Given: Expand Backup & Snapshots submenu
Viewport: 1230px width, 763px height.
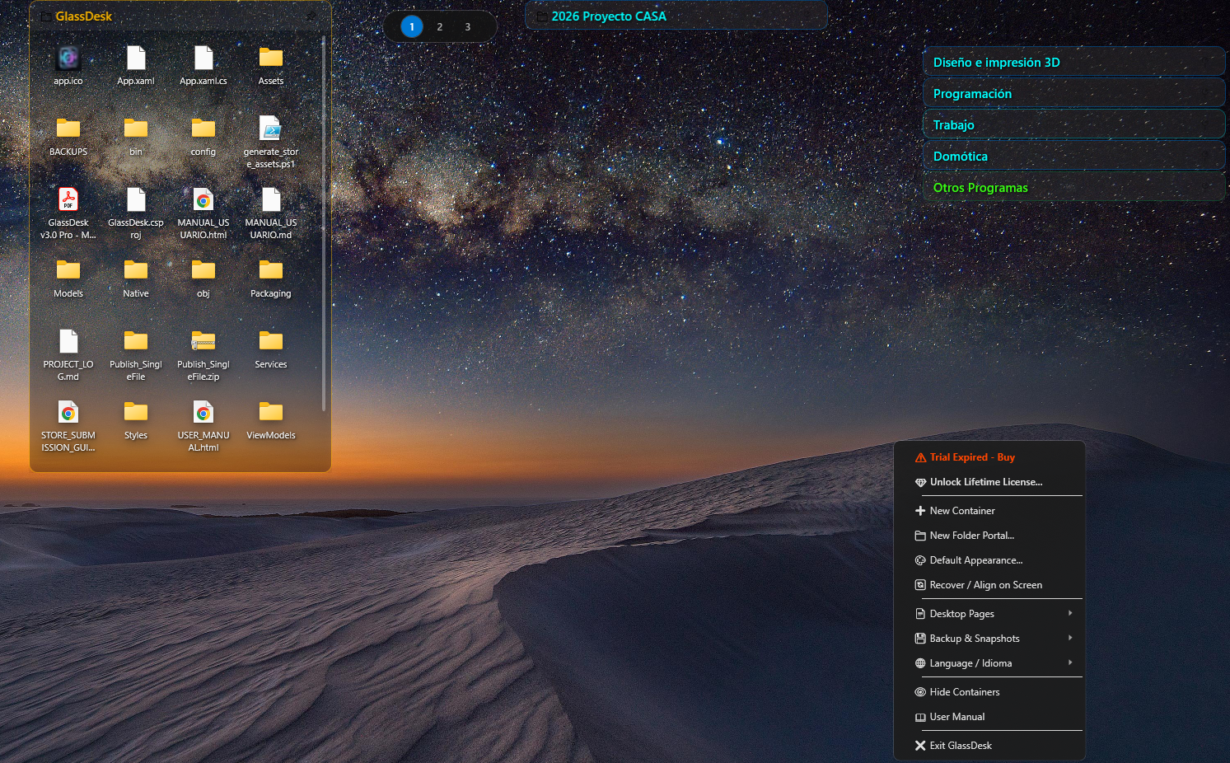Looking at the screenshot, I should click(x=989, y=639).
